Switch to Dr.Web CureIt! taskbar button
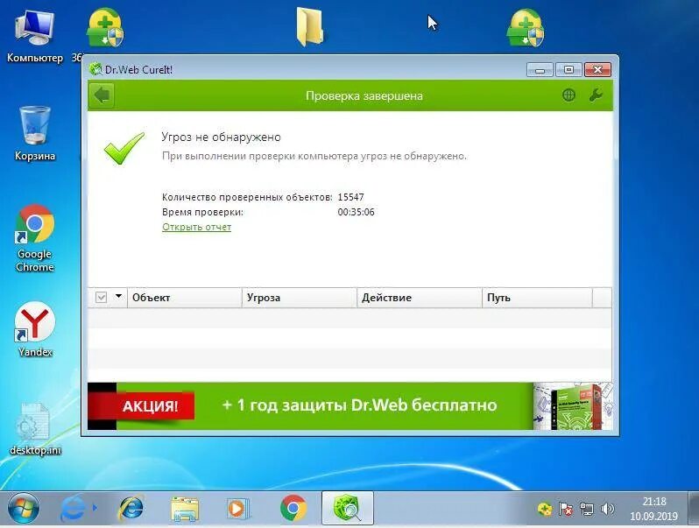Viewport: 699px width, 528px height. [x=347, y=509]
